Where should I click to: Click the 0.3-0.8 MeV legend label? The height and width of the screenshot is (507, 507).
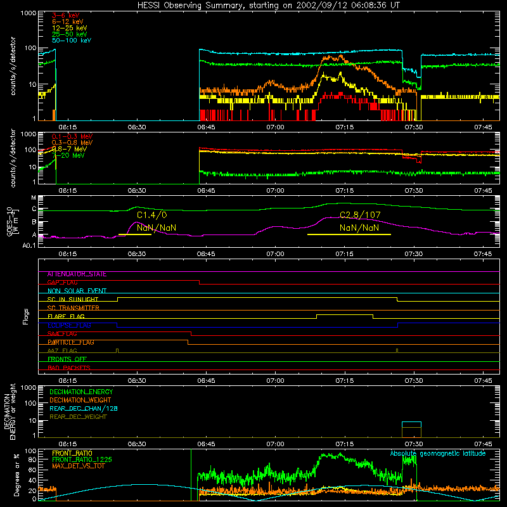point(72,143)
